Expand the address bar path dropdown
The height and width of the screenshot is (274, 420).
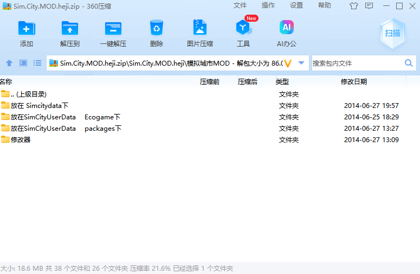(301, 63)
